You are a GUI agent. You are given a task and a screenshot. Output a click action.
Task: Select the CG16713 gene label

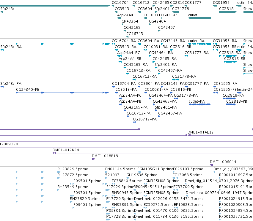click(x=135, y=34)
